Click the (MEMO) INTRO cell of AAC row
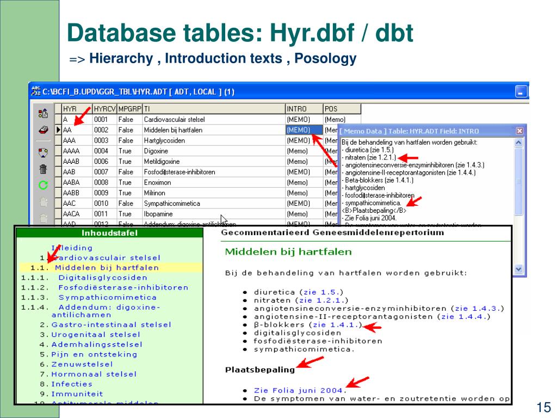557x418 pixels. pyautogui.click(x=304, y=204)
